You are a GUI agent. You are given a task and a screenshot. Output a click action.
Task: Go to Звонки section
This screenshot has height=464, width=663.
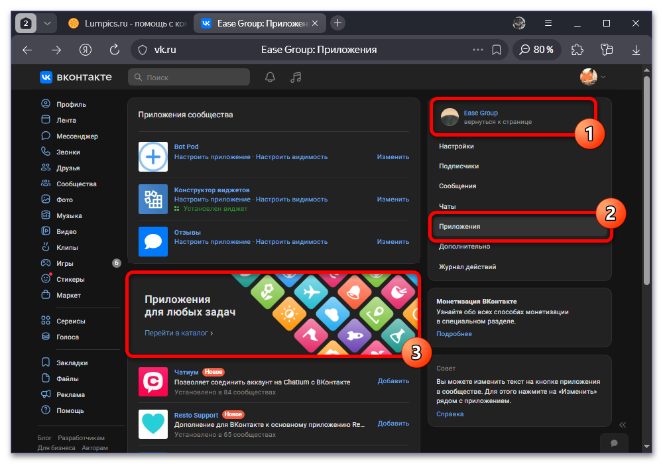pyautogui.click(x=68, y=152)
